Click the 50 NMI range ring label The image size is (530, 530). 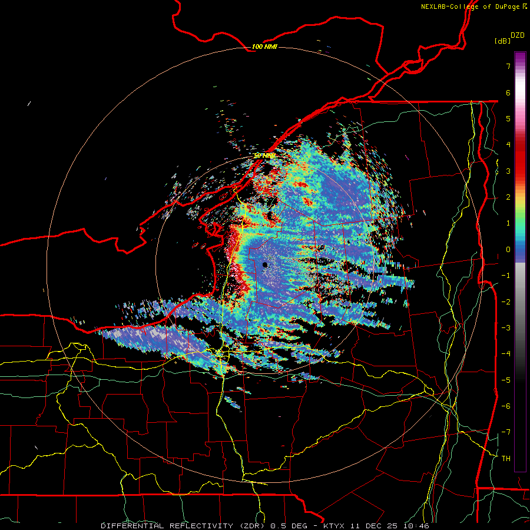tap(264, 156)
